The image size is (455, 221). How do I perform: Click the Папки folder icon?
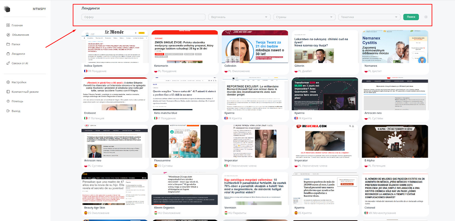tap(8, 44)
